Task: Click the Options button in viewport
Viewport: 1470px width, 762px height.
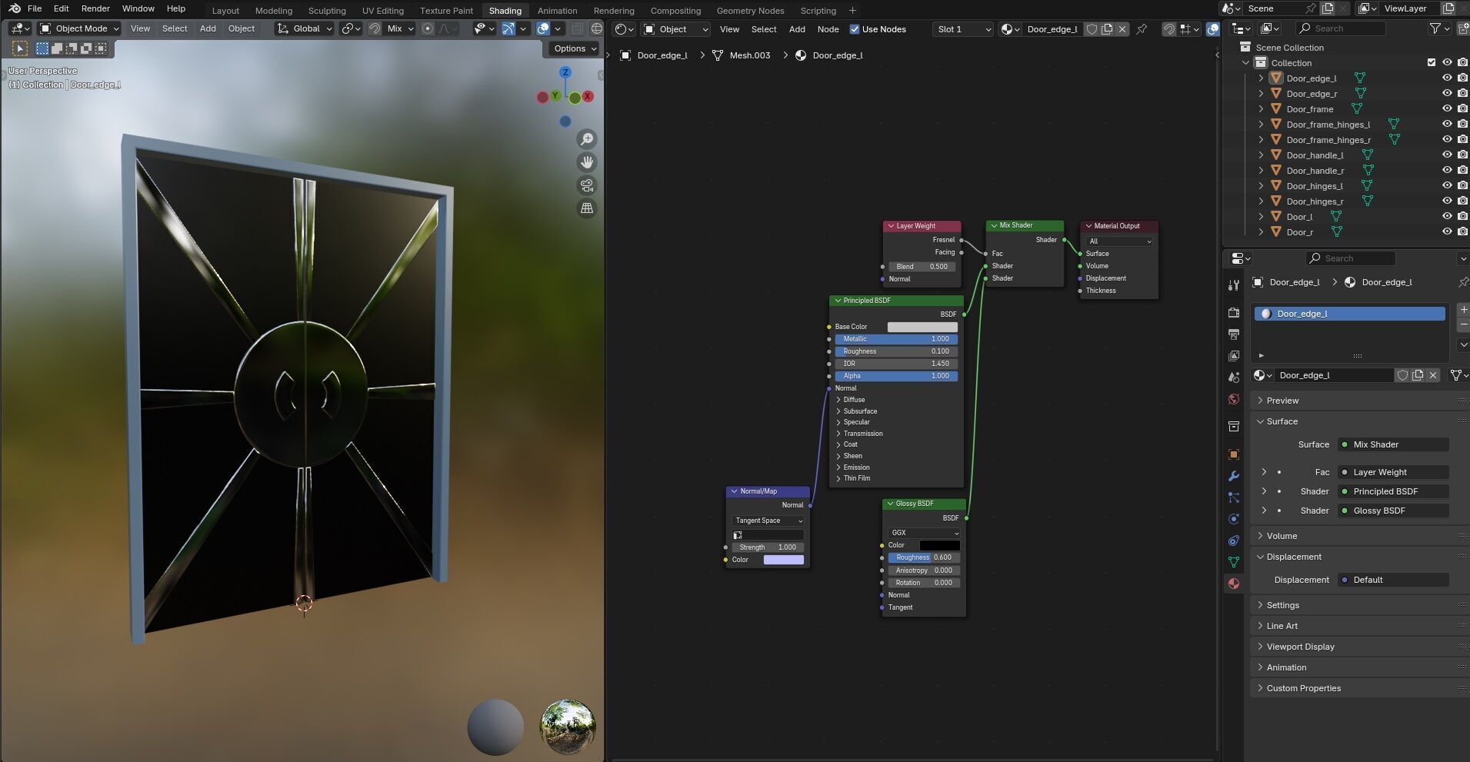Action: tap(575, 48)
